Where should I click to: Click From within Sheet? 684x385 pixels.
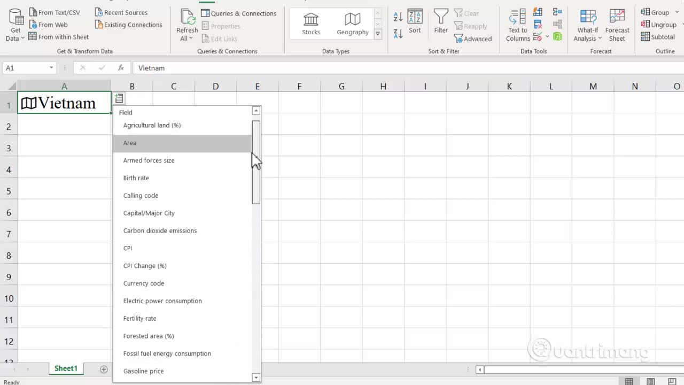click(x=59, y=37)
